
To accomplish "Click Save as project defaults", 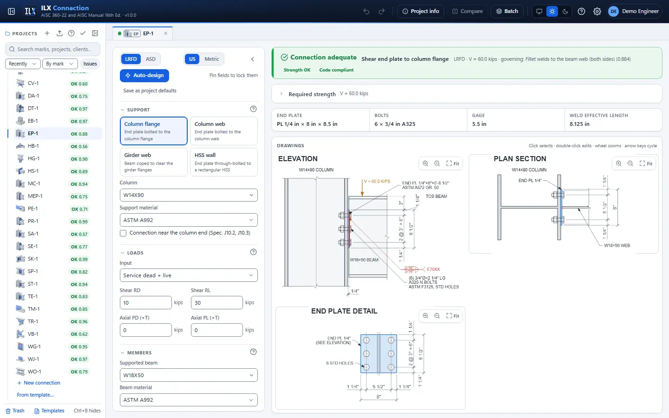I will (x=150, y=91).
